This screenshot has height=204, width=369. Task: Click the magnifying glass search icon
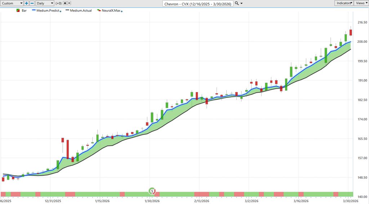point(237,3)
